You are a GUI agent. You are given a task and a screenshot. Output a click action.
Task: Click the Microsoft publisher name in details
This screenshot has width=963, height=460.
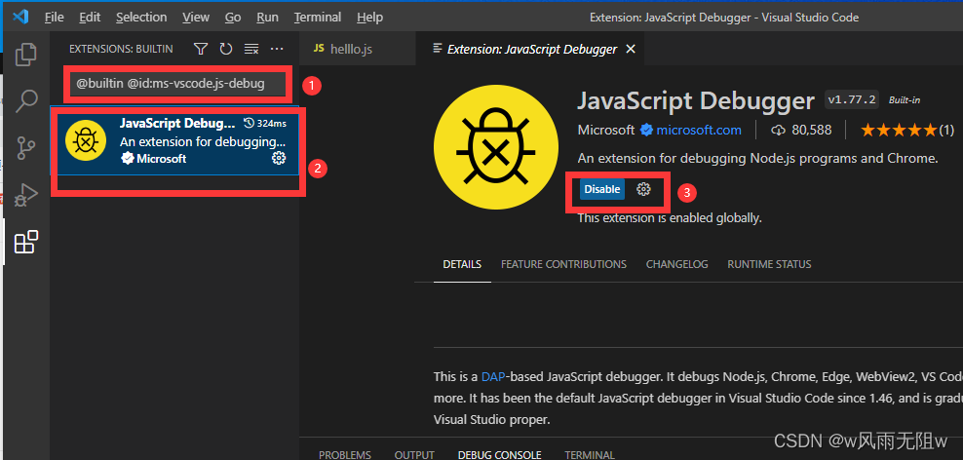point(606,131)
